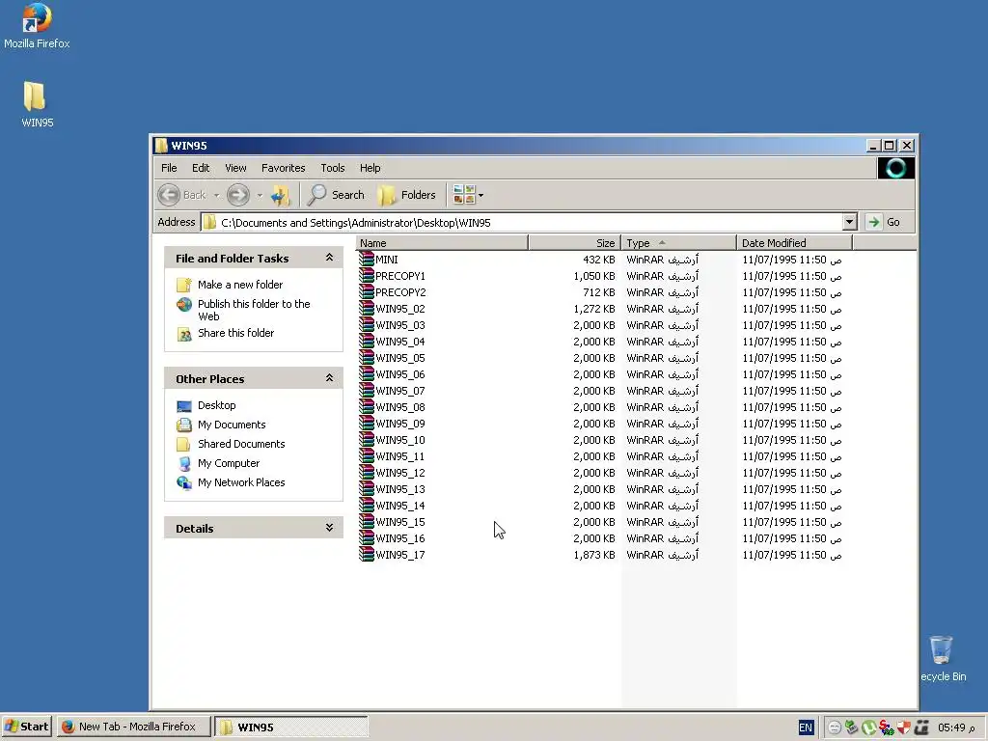The width and height of the screenshot is (988, 741).
Task: Expand the Address bar dropdown
Action: tap(849, 222)
